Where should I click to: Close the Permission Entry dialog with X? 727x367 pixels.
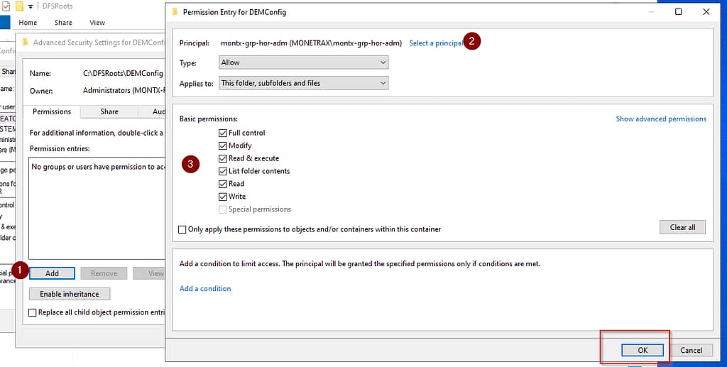tap(706, 12)
